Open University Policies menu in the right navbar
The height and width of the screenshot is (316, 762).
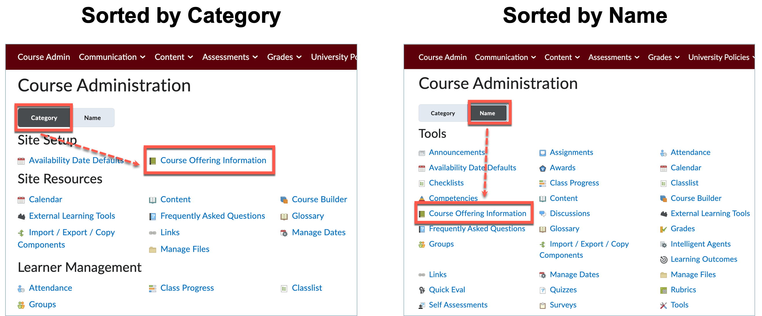721,57
